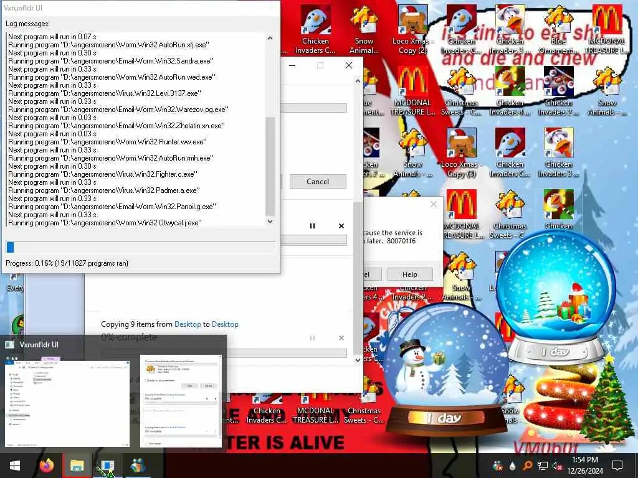This screenshot has height=478, width=638.
Task: Open the destination Desktop link in copy dialog
Action: tap(225, 324)
